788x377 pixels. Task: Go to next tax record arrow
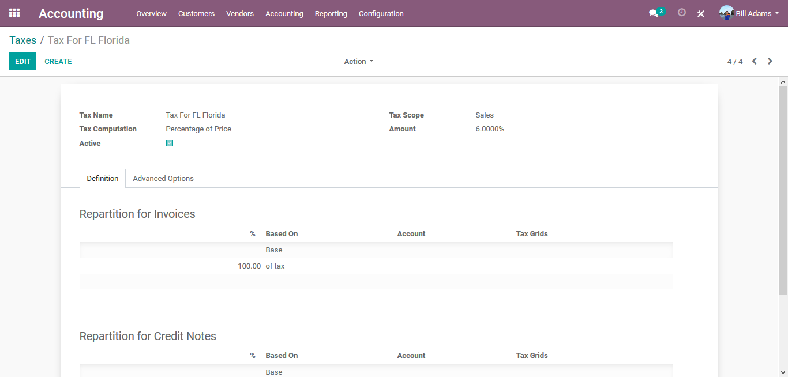pyautogui.click(x=770, y=61)
